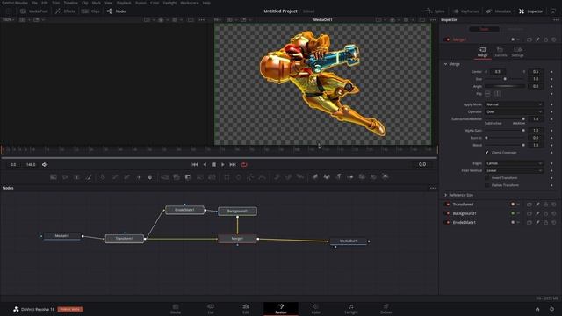The height and width of the screenshot is (316, 562).
Task: Open the Metadata panel
Action: click(499, 11)
